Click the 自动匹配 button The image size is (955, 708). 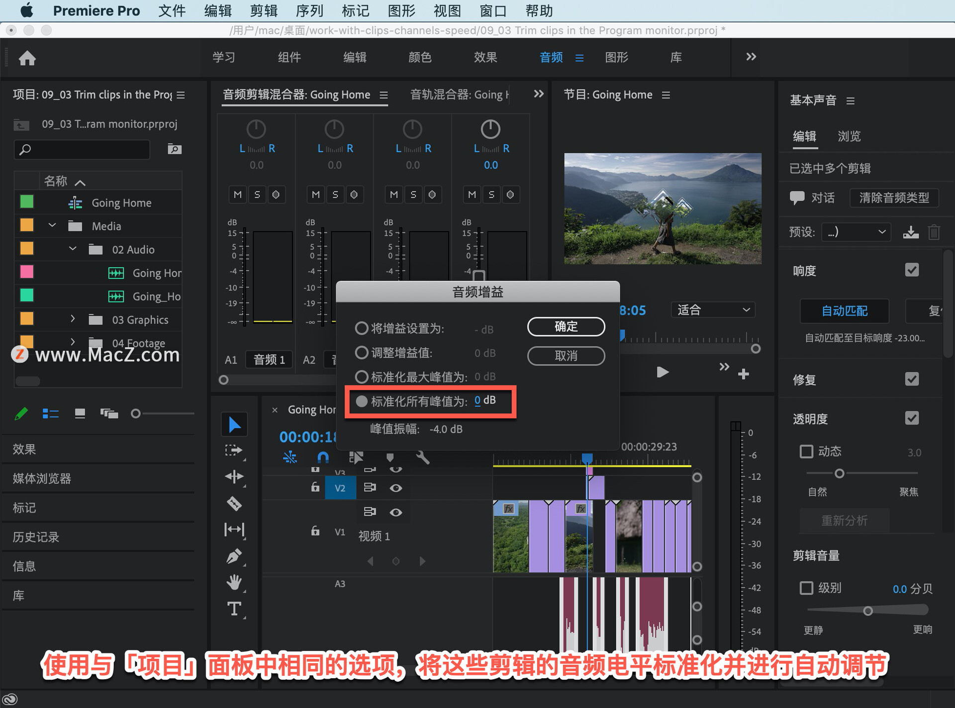(x=844, y=311)
